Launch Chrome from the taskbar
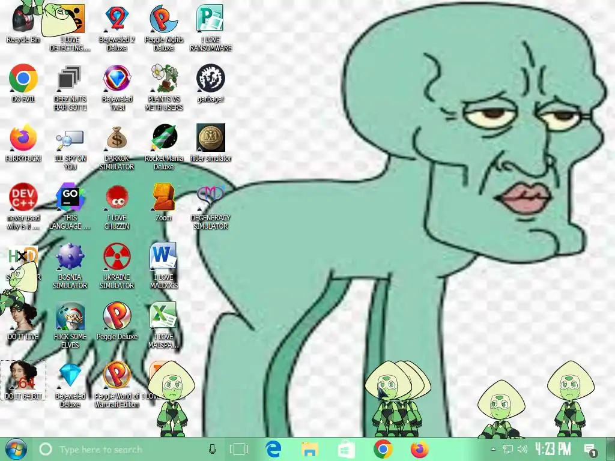Screen dimensions: 615x461 click(x=383, y=449)
